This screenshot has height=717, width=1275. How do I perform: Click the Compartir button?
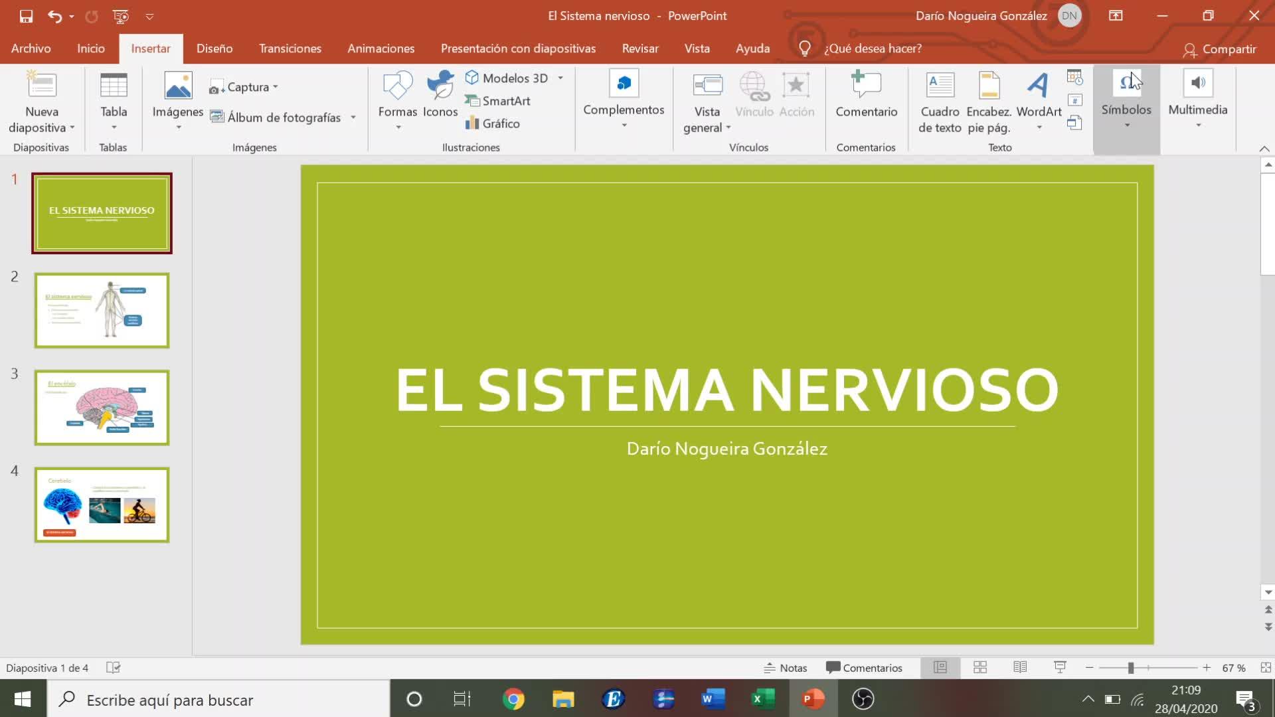(1220, 49)
